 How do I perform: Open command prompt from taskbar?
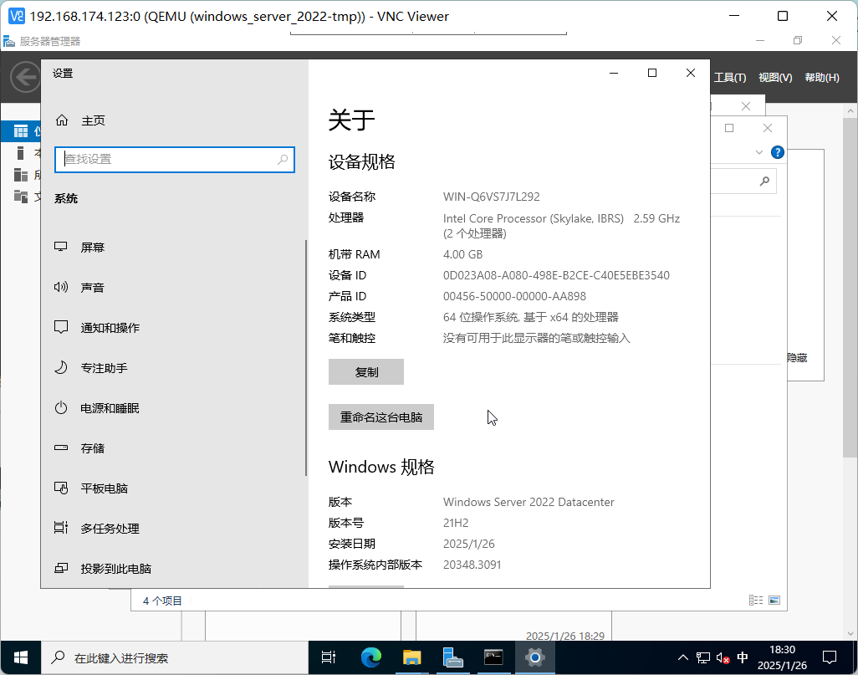493,657
